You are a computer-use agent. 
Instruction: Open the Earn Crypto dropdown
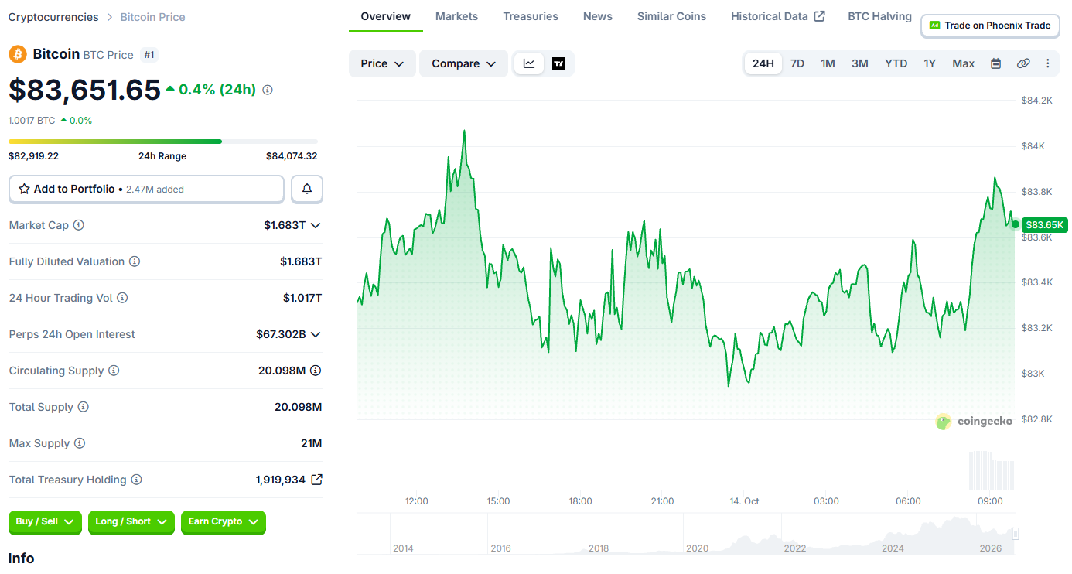pyautogui.click(x=223, y=522)
